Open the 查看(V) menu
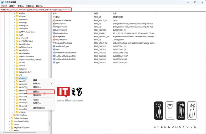This screenshot has width=206, height=134. (21, 6)
